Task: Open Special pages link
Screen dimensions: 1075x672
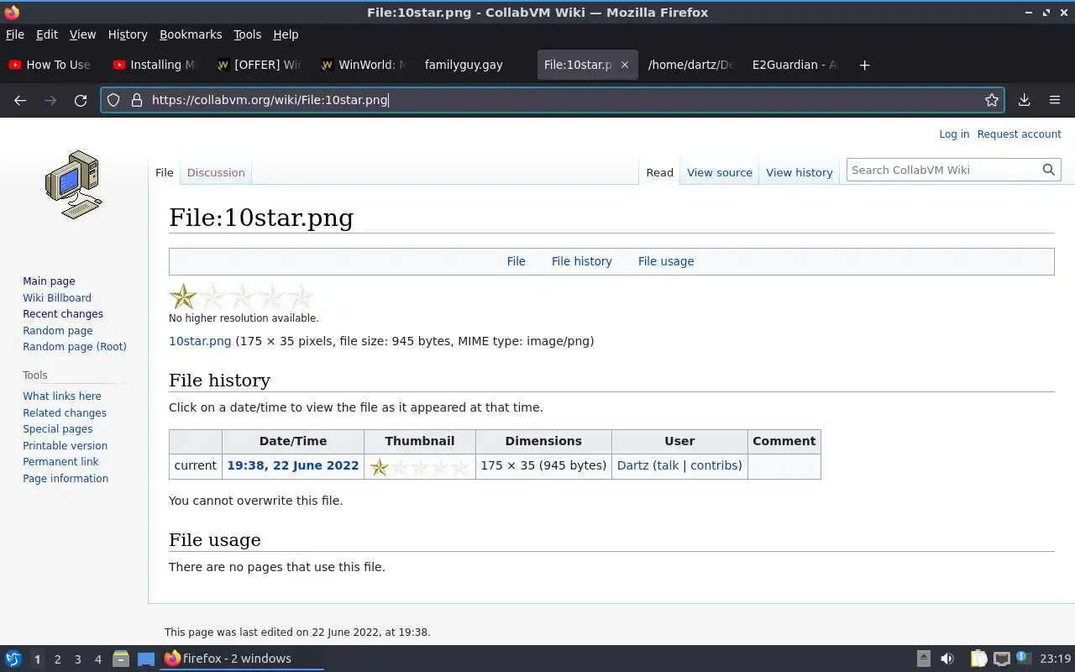Action: pyautogui.click(x=58, y=429)
